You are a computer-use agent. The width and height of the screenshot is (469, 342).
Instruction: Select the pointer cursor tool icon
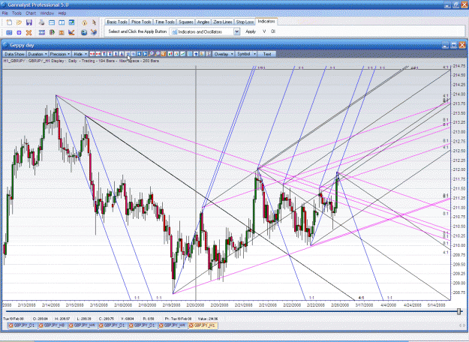pos(94,22)
